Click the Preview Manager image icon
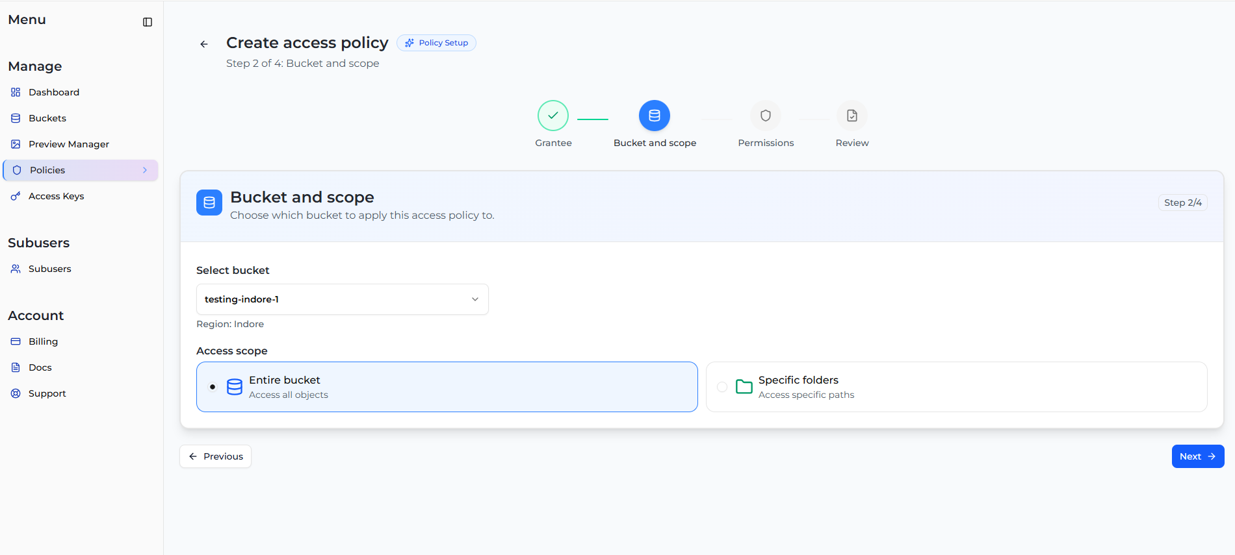Image resolution: width=1235 pixels, height=555 pixels. coord(16,144)
